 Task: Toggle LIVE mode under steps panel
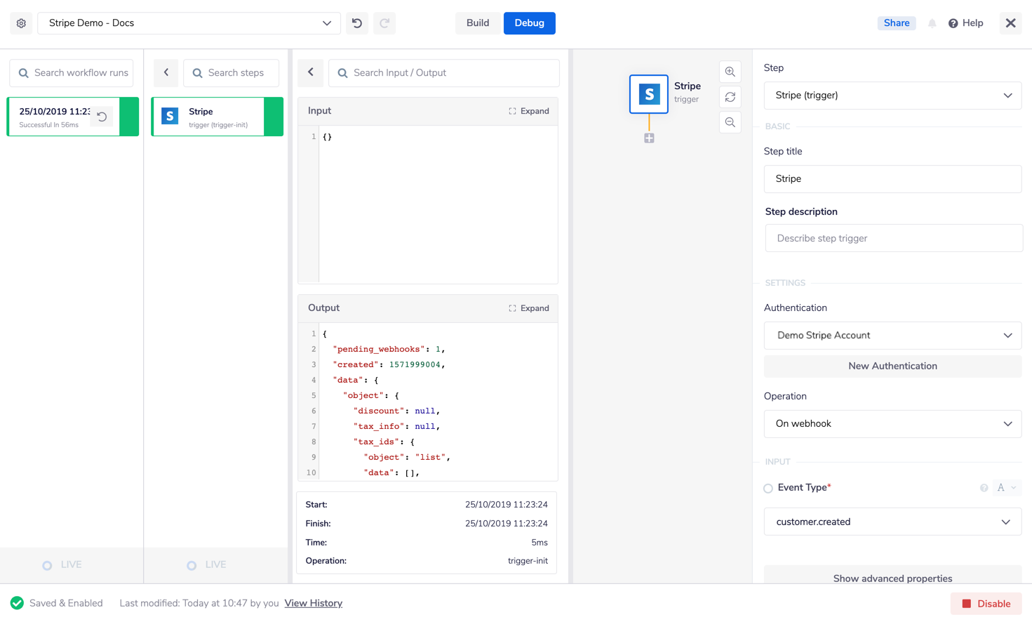pyautogui.click(x=192, y=565)
